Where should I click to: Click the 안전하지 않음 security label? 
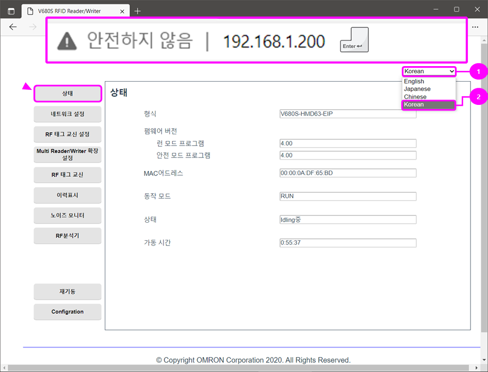(140, 41)
